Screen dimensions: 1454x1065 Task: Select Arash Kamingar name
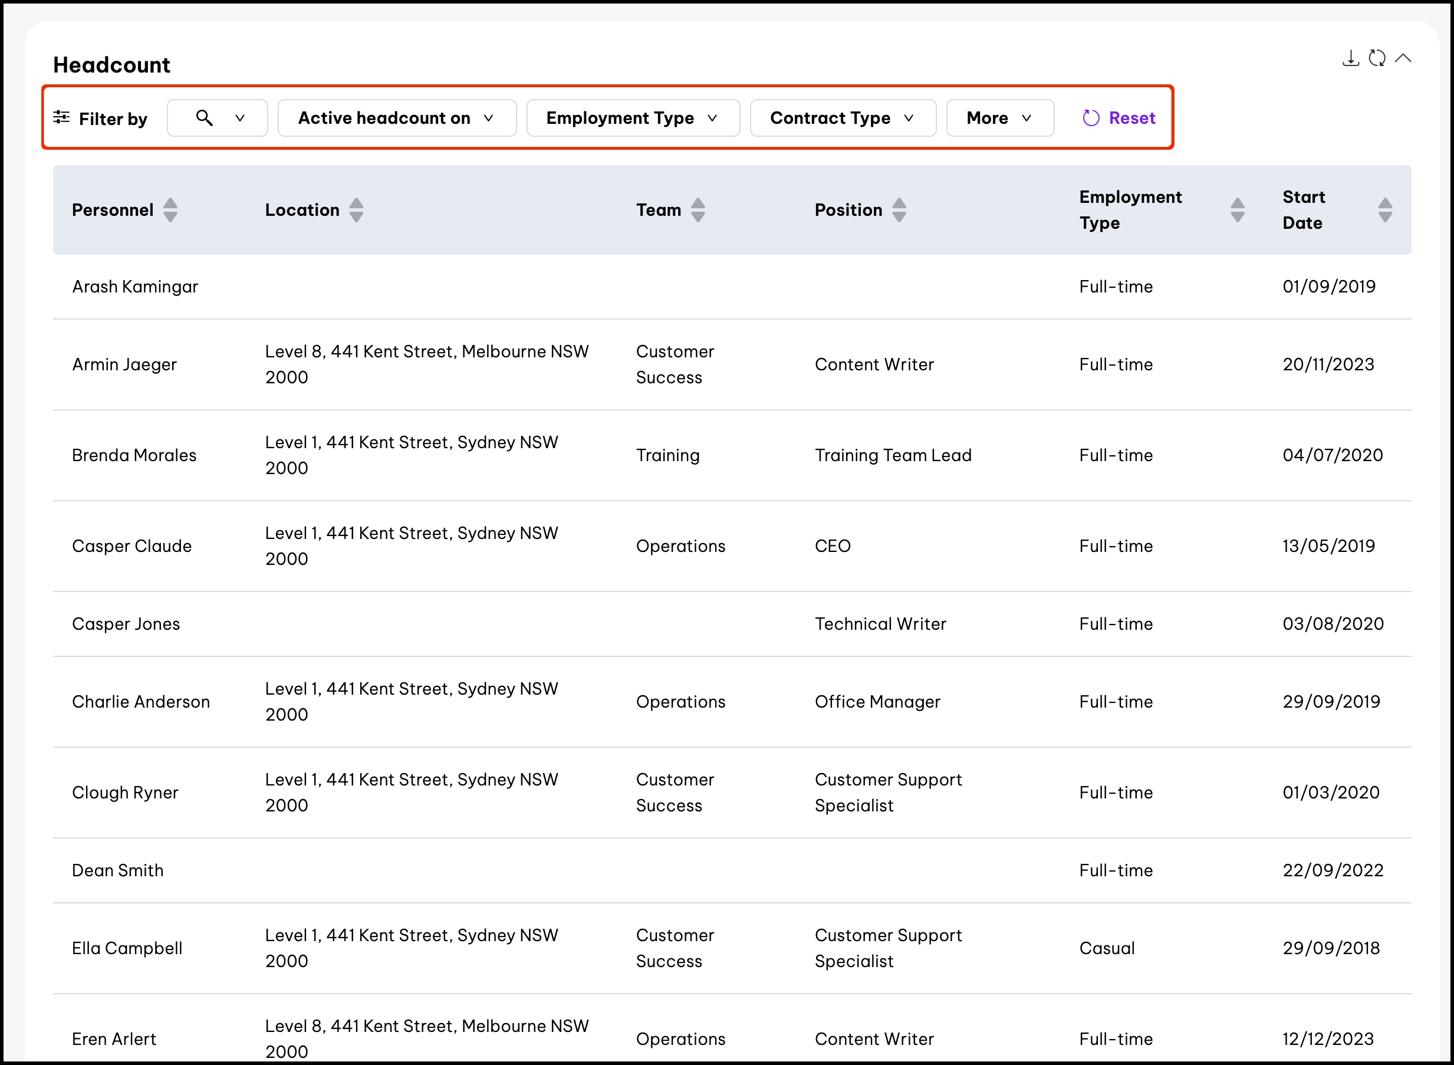point(134,287)
